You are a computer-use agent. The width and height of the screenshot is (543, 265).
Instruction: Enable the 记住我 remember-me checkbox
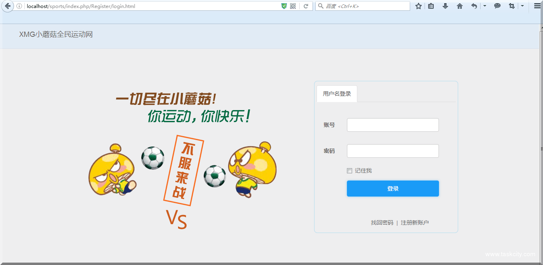pos(349,171)
